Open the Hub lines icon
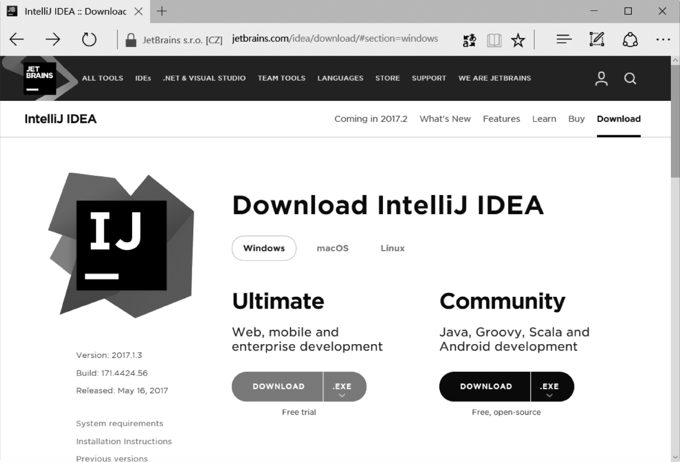Image resolution: width=680 pixels, height=462 pixels. 564,39
